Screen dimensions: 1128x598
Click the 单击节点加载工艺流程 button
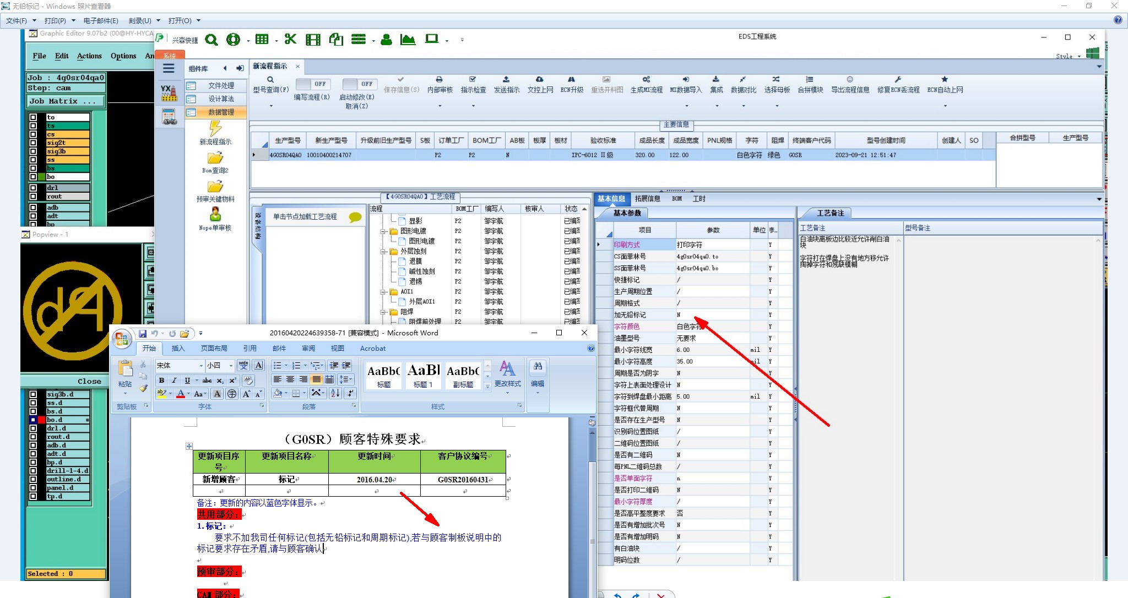(x=305, y=217)
